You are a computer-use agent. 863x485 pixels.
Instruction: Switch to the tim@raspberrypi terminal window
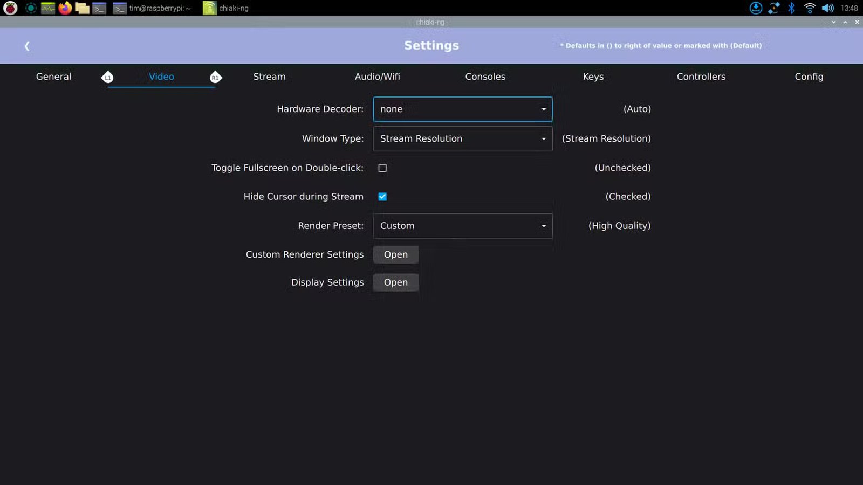(153, 8)
